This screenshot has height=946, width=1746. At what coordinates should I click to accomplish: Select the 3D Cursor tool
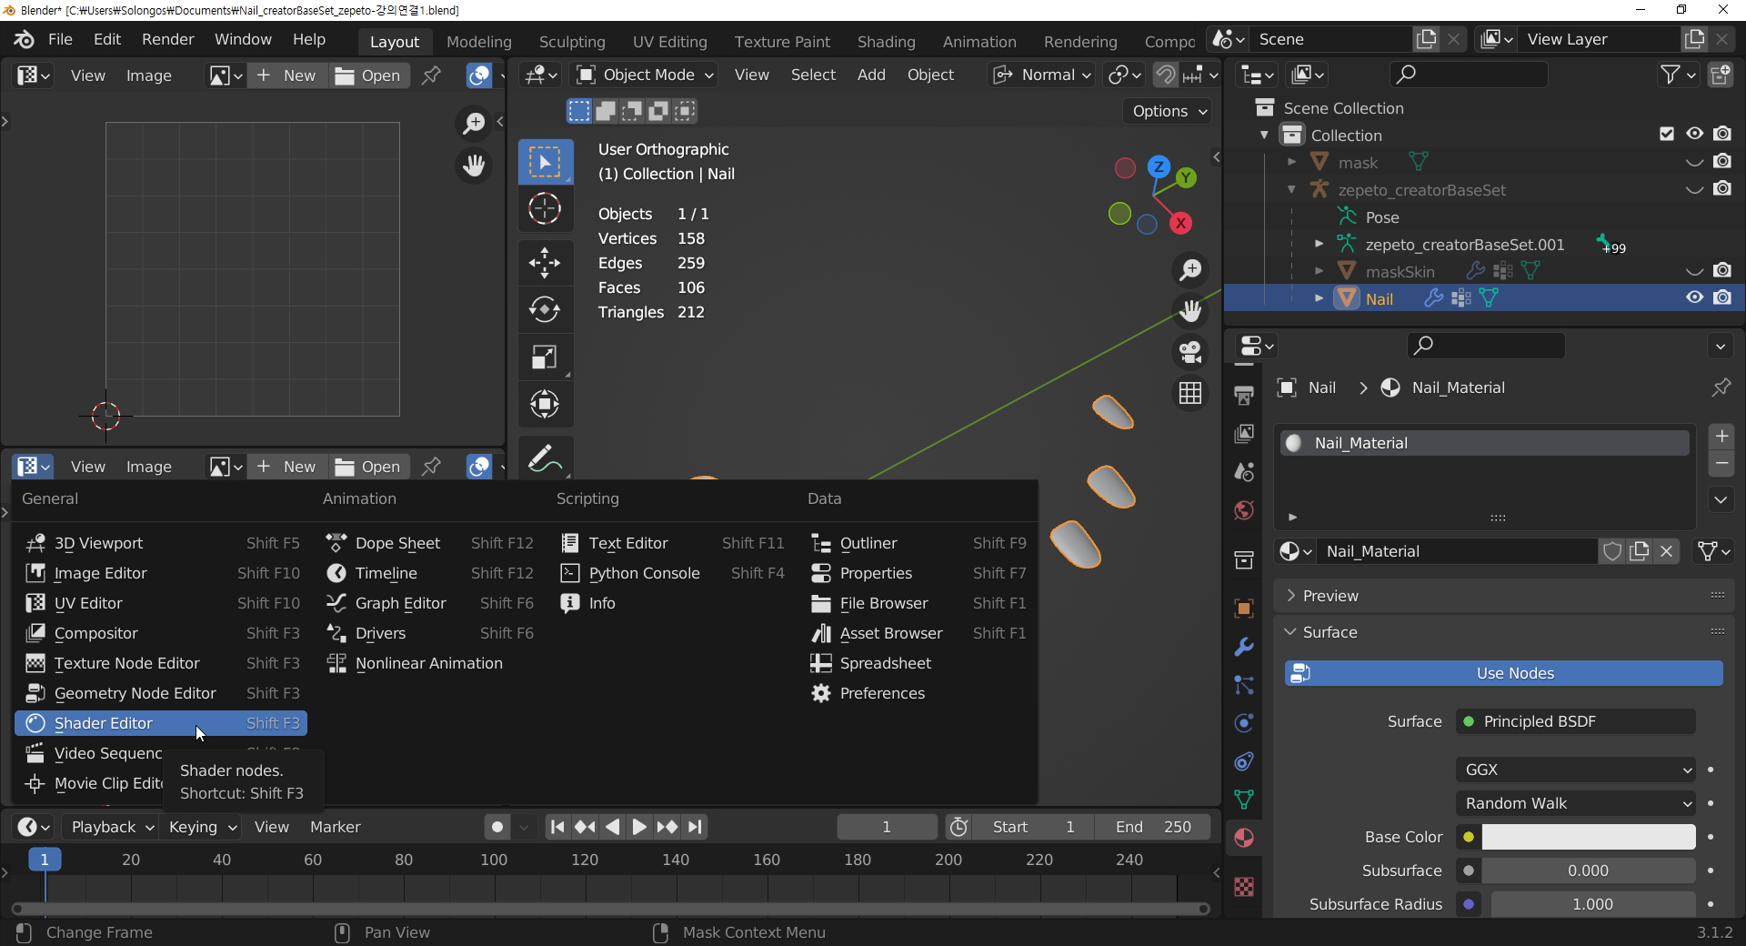[545, 208]
